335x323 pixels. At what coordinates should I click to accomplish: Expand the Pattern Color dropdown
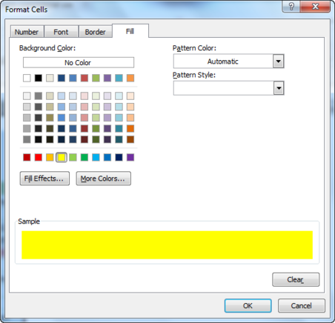(x=279, y=61)
